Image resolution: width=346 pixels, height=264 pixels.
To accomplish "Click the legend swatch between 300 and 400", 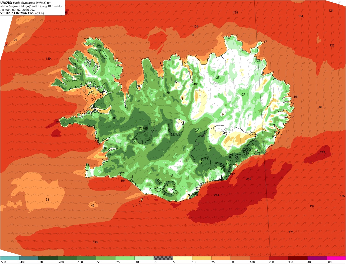I will pos(298,258).
